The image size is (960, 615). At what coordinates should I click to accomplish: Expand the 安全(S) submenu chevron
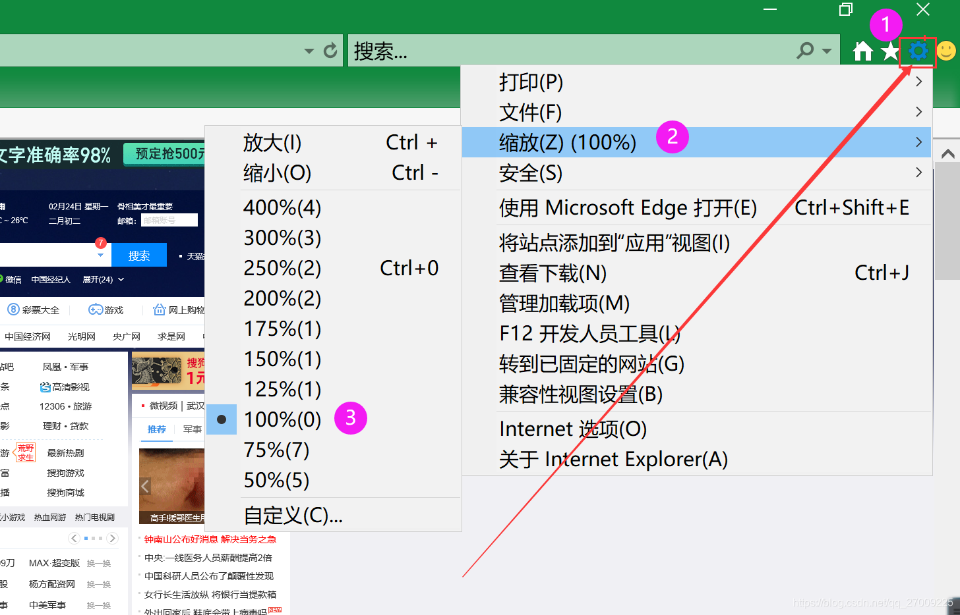click(918, 173)
